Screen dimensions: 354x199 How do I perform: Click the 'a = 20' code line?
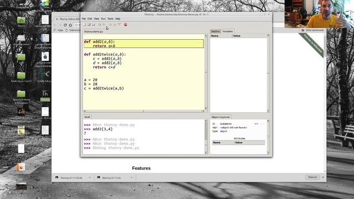tap(91, 80)
